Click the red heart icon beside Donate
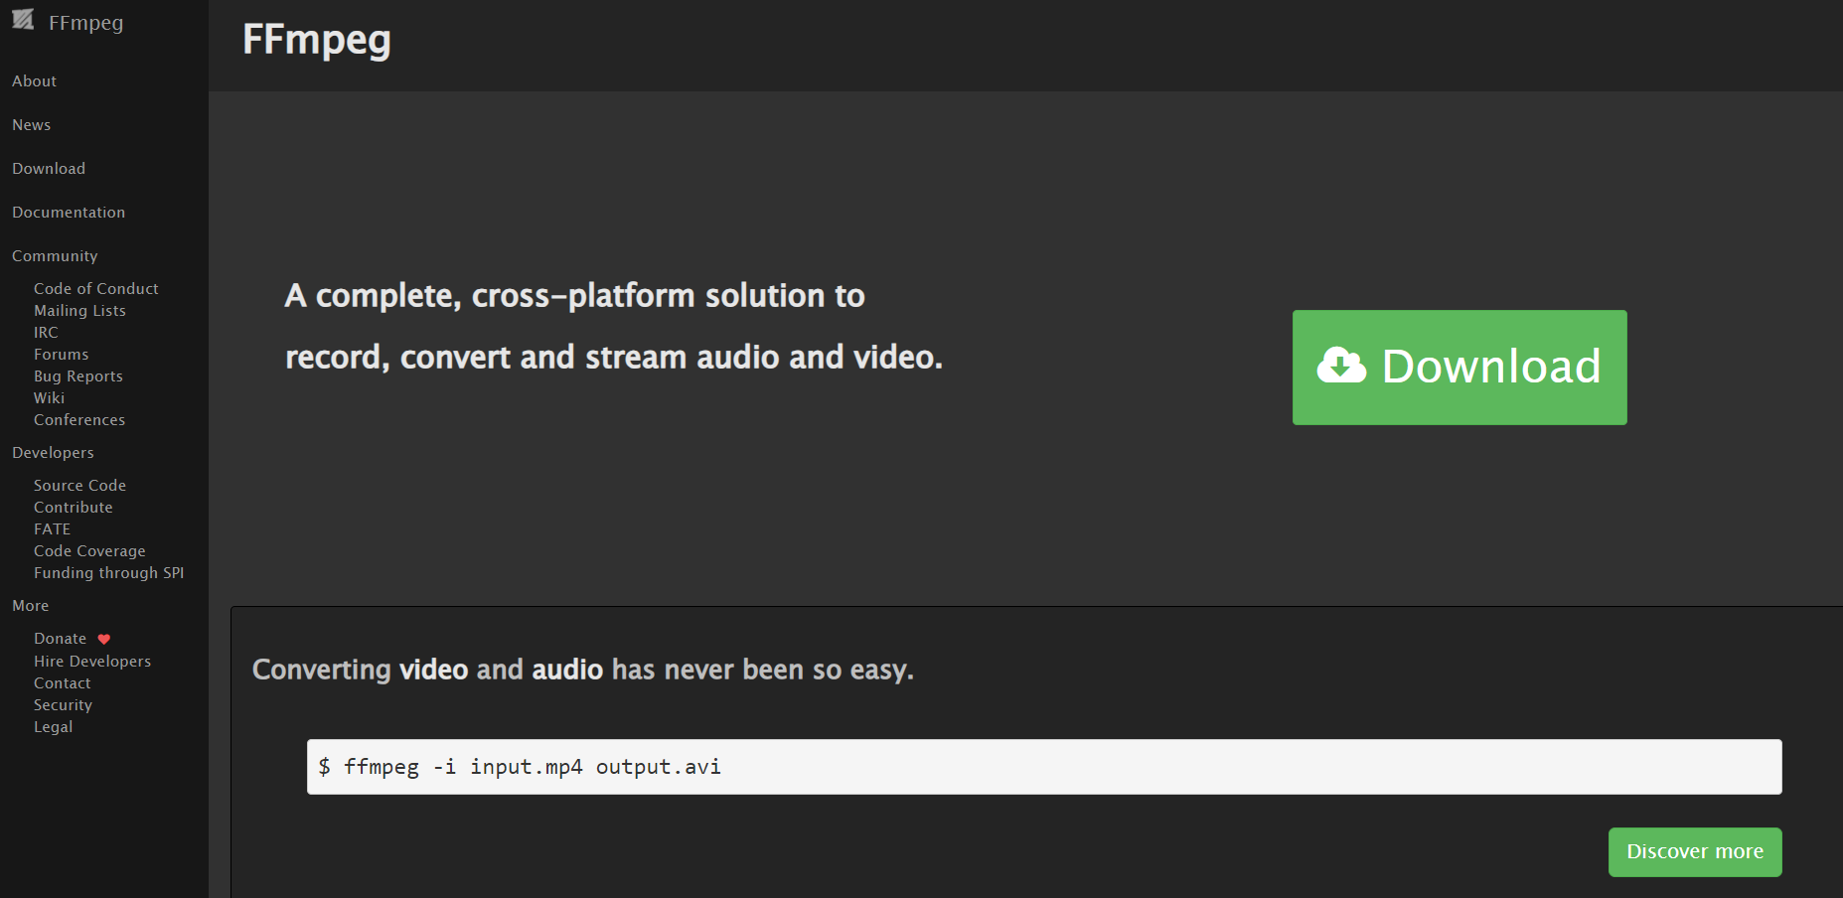The height and width of the screenshot is (898, 1843). point(104,639)
